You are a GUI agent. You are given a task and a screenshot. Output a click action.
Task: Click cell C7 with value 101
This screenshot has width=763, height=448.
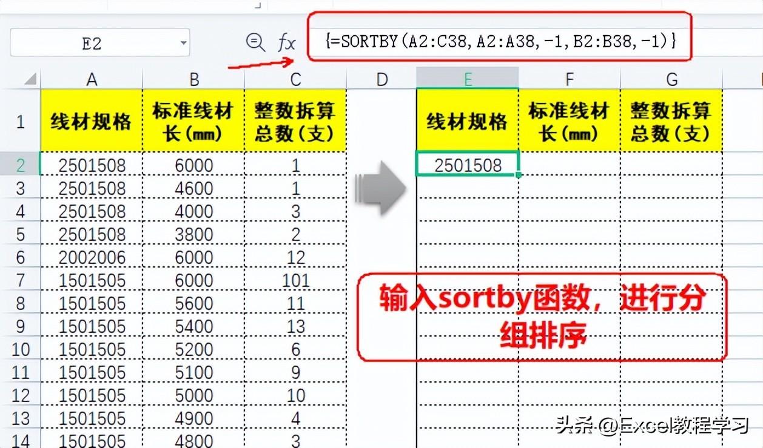[x=295, y=280]
